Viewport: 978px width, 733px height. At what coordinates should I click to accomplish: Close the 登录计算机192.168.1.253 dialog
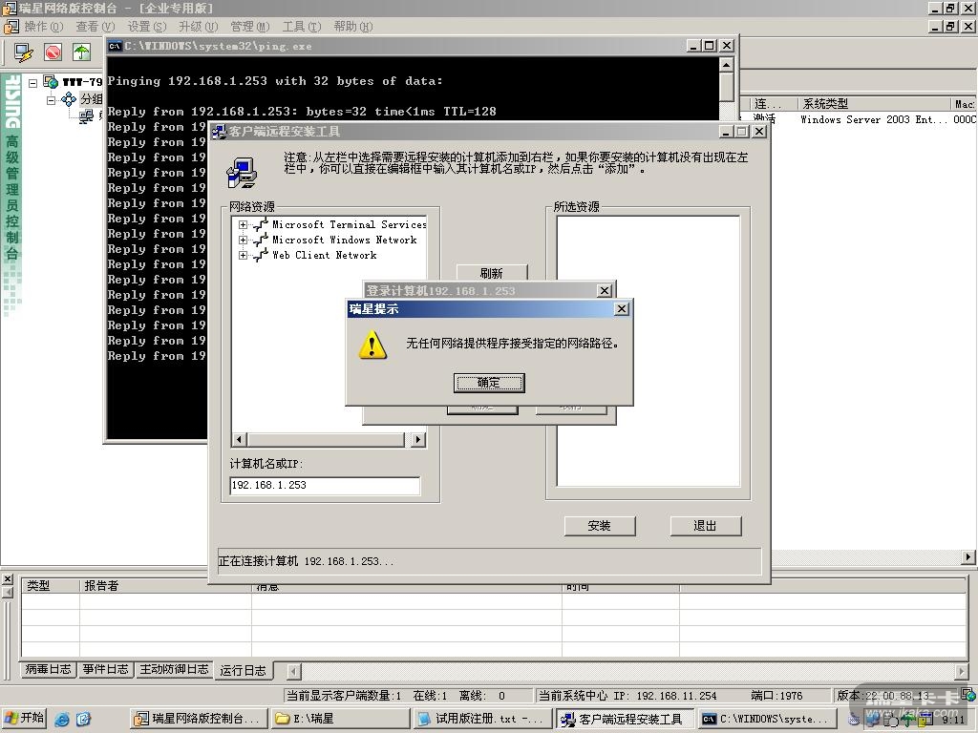tap(605, 291)
